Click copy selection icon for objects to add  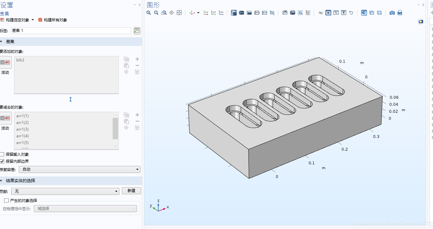coord(126,59)
